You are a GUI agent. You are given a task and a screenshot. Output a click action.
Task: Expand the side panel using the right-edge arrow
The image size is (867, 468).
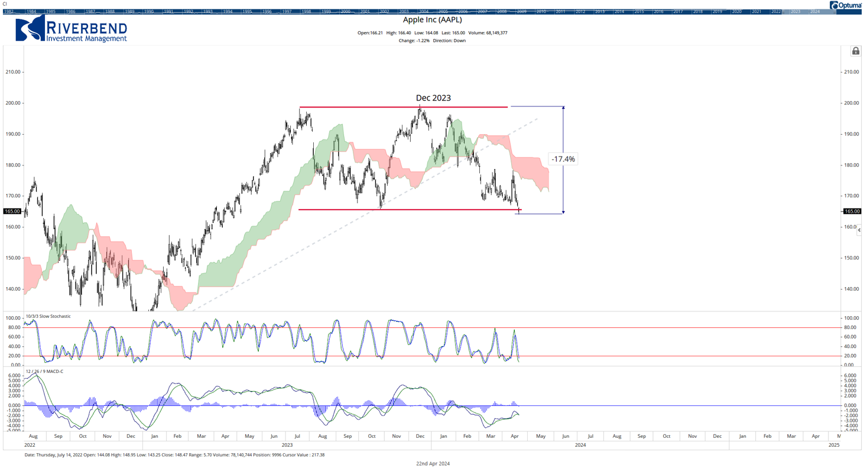(x=859, y=230)
